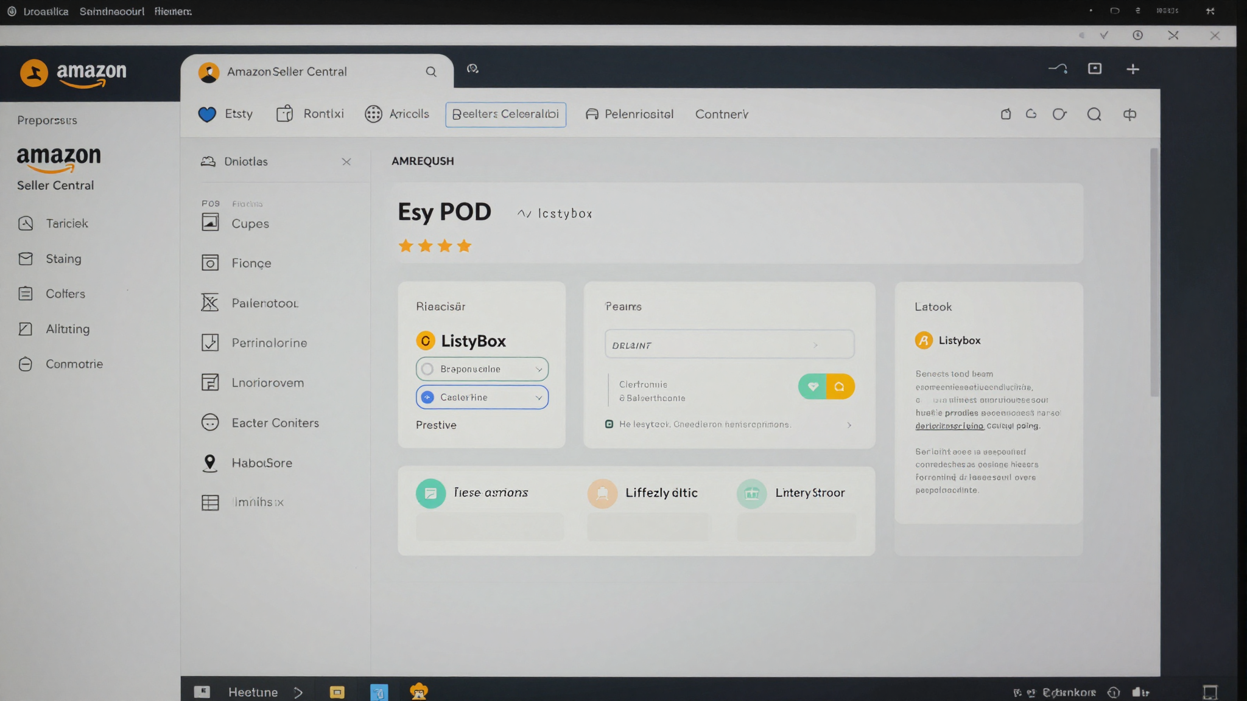Open Staing in left sidebar
The height and width of the screenshot is (701, 1247).
[x=50, y=259]
